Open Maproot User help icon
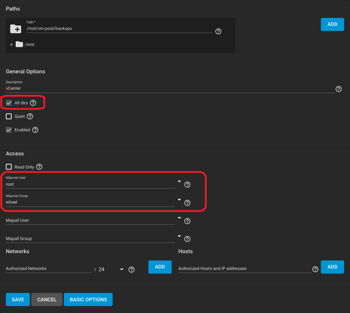Image resolution: width=350 pixels, height=313 pixels. click(187, 185)
